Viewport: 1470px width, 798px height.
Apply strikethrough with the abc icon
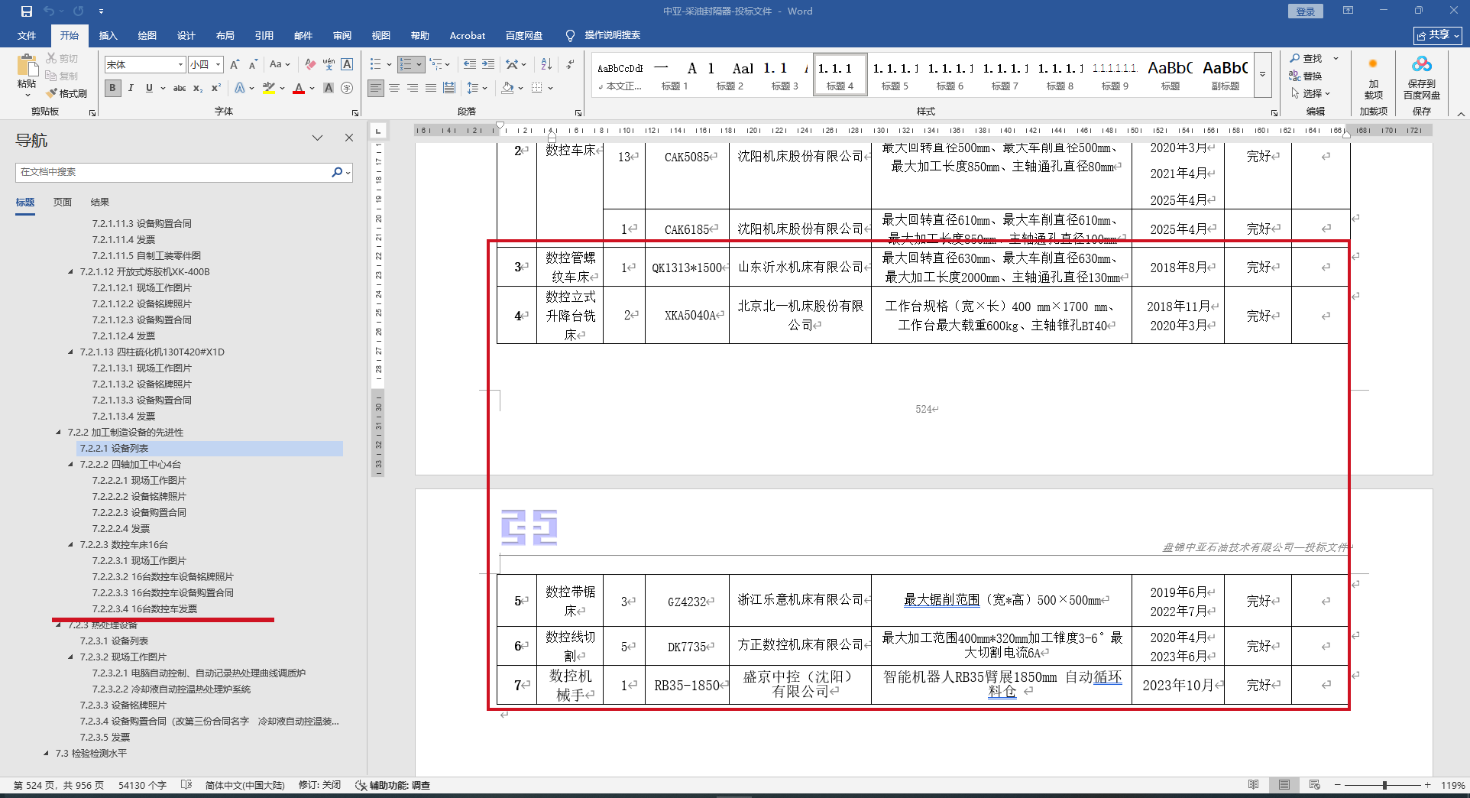(180, 88)
